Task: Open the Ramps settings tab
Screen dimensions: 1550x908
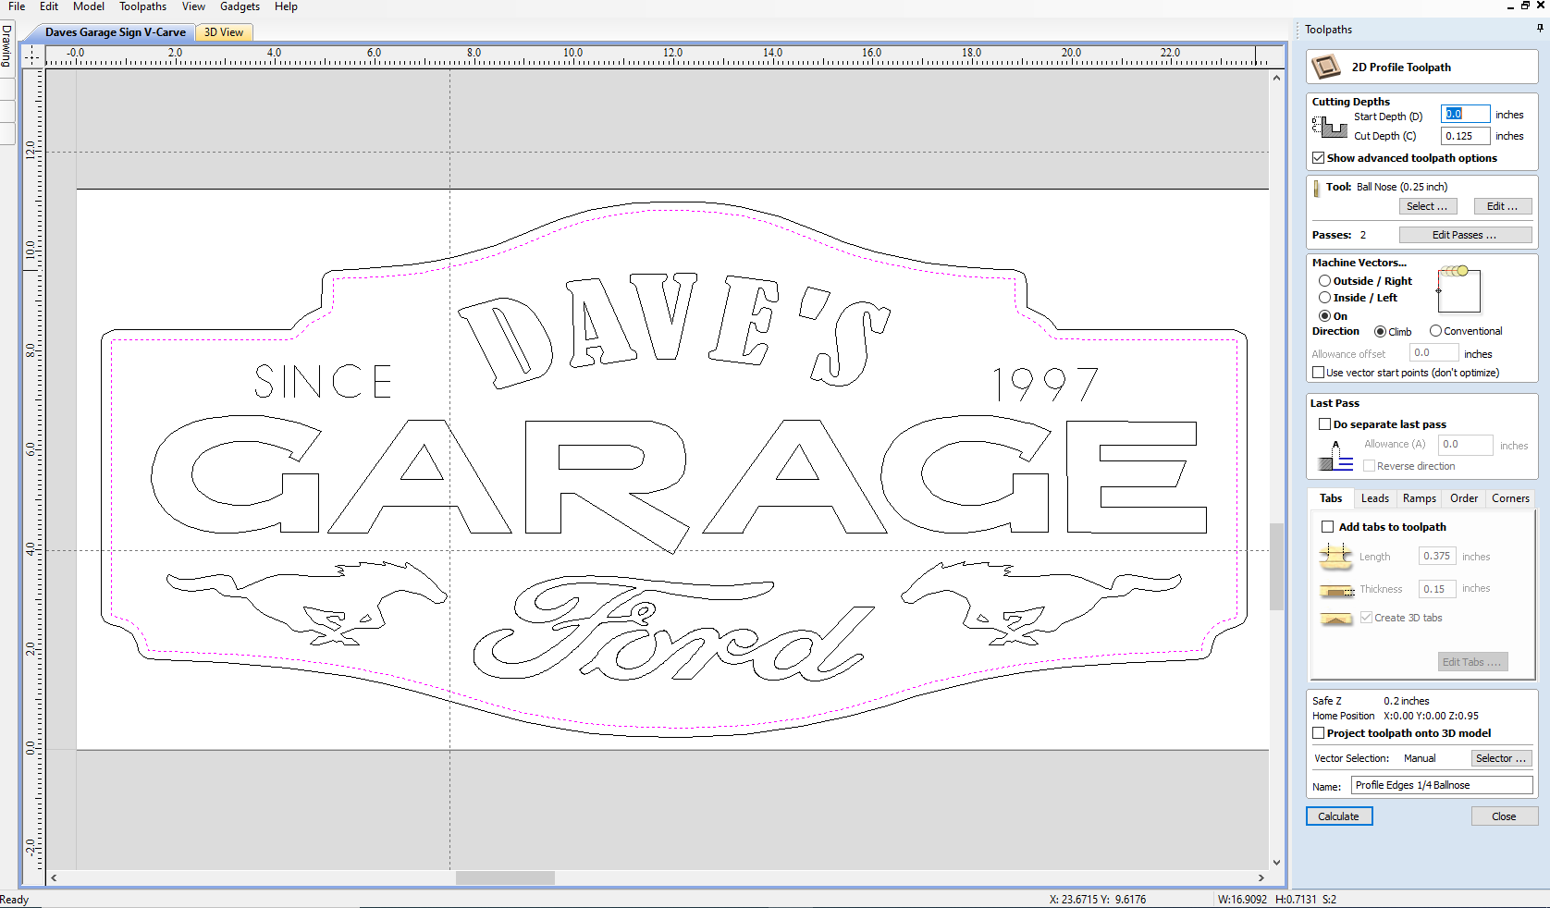Action: 1420,498
